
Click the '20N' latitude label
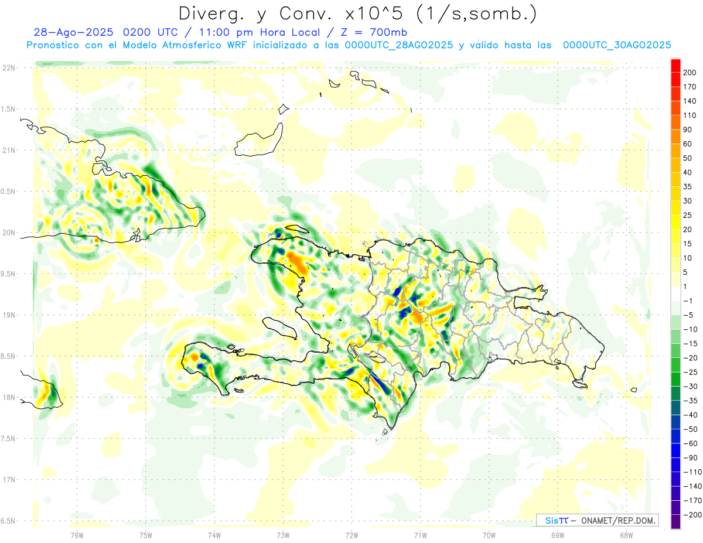[9, 233]
